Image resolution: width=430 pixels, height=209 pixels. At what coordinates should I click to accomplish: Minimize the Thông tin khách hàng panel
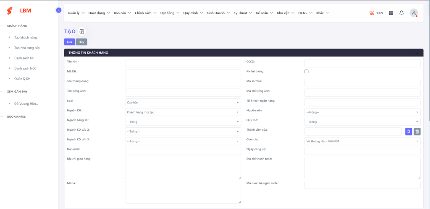(417, 53)
